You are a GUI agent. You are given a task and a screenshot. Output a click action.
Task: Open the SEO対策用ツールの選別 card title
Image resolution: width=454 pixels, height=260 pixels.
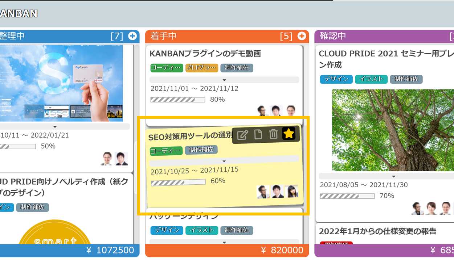coord(190,136)
